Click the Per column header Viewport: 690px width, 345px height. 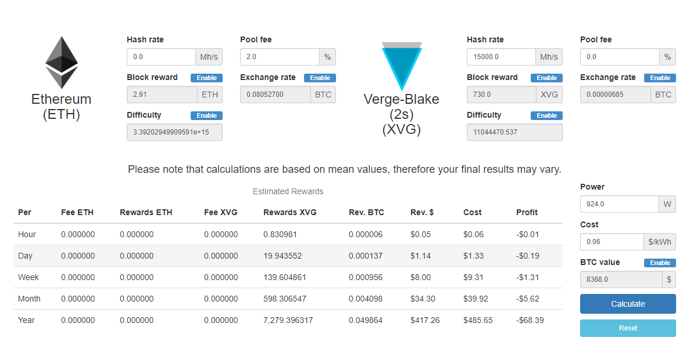[24, 212]
